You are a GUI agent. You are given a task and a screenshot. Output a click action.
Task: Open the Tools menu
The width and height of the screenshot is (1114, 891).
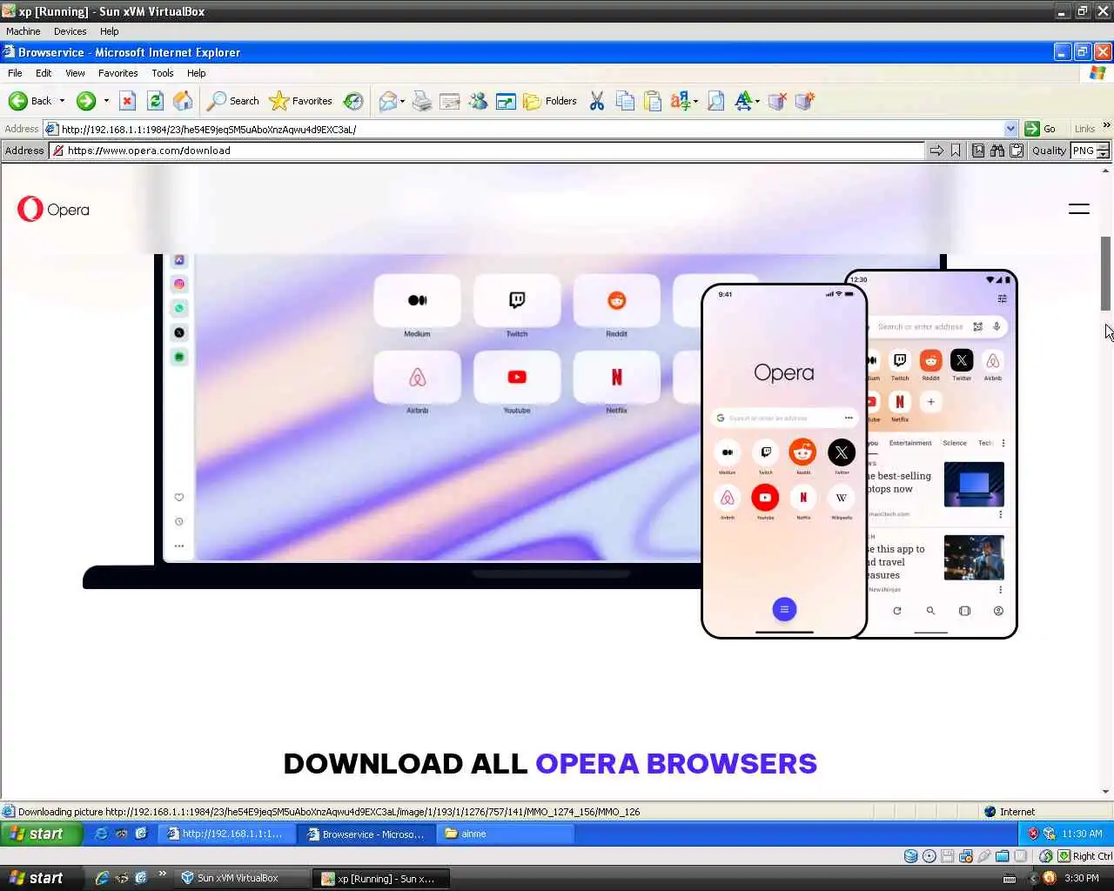click(162, 73)
